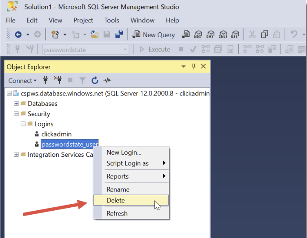
Task: Select the passwordstate_user login
Action: [x=69, y=144]
